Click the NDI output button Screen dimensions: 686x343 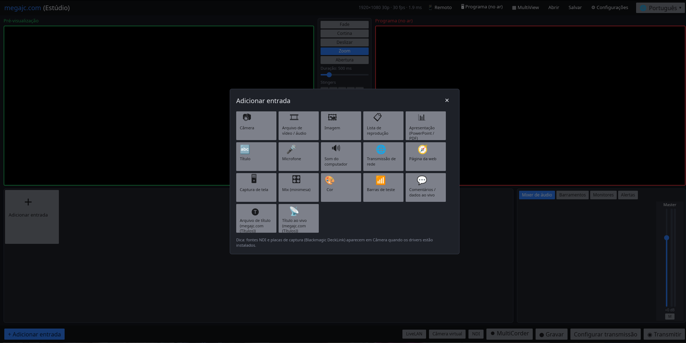point(476,334)
